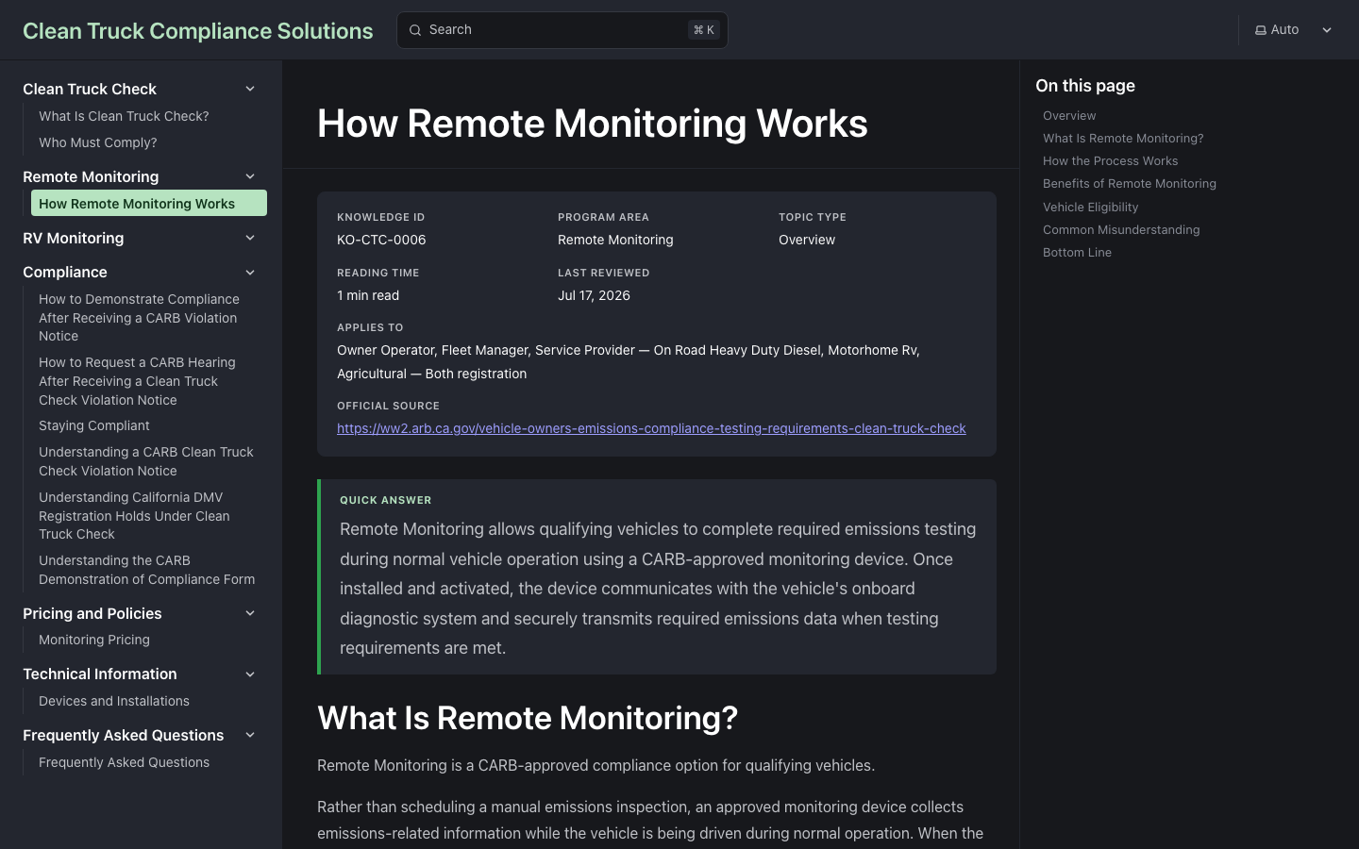The image size is (1359, 849).
Task: Jump to How the Process Works anchor
Action: coord(1110,160)
